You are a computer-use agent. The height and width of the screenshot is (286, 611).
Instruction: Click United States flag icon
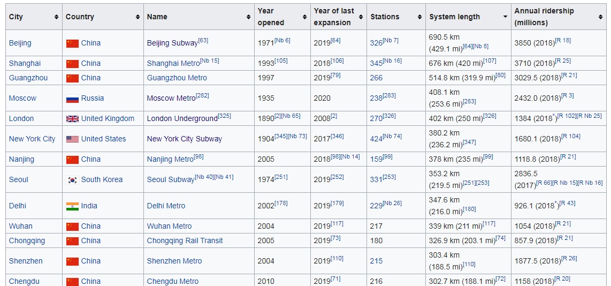click(72, 139)
